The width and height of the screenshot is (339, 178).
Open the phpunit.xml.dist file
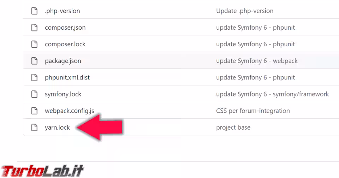(67, 78)
